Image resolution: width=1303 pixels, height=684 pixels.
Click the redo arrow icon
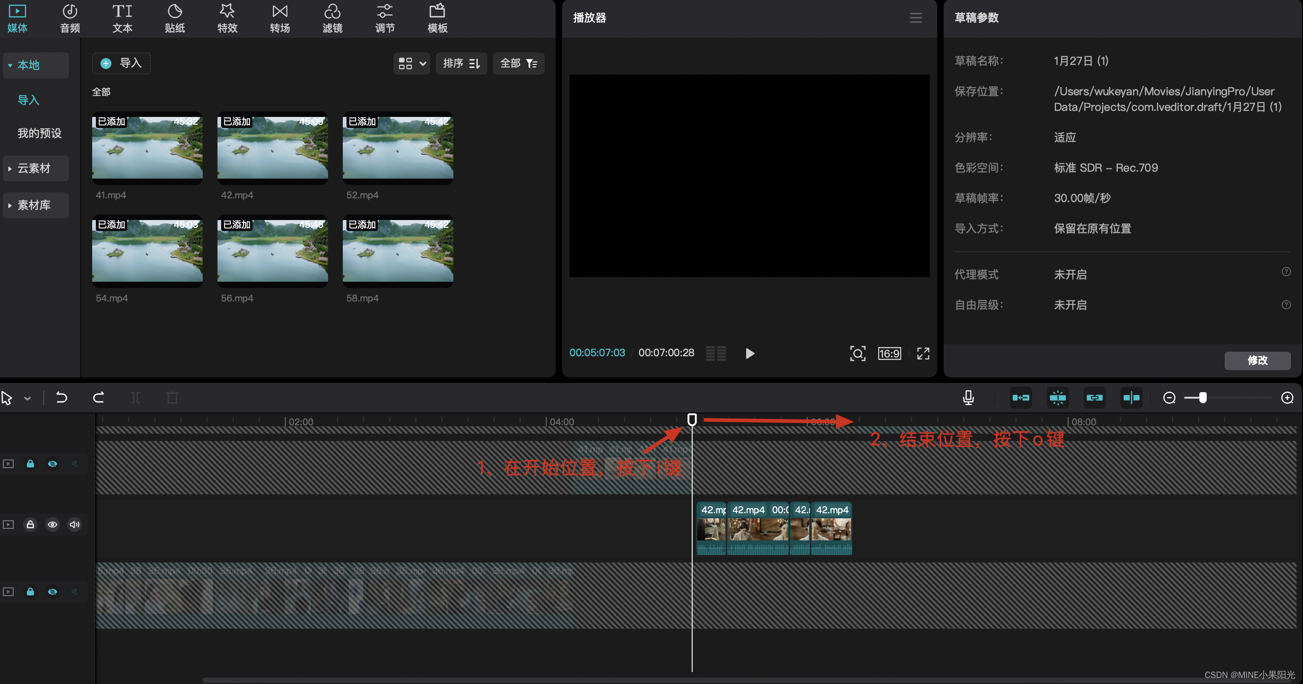pyautogui.click(x=99, y=398)
